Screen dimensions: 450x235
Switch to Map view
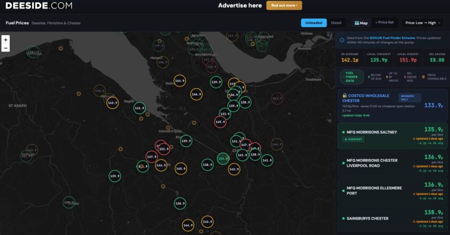(361, 23)
